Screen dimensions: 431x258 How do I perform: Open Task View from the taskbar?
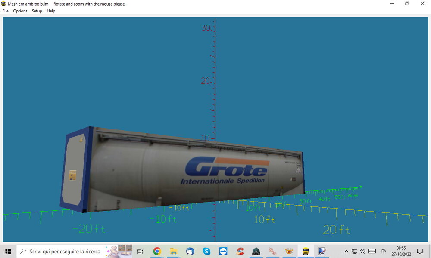[x=140, y=251]
